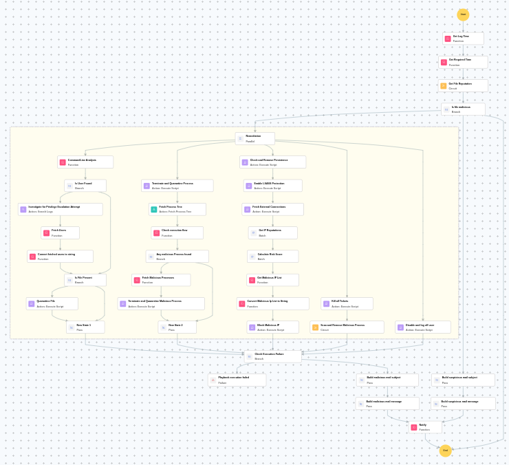Select the 'Check and Remove Persistence' label

coord(269,160)
